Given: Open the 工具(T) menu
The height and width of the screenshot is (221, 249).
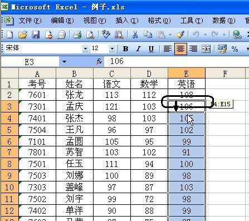Looking at the screenshot, I should click(192, 21).
